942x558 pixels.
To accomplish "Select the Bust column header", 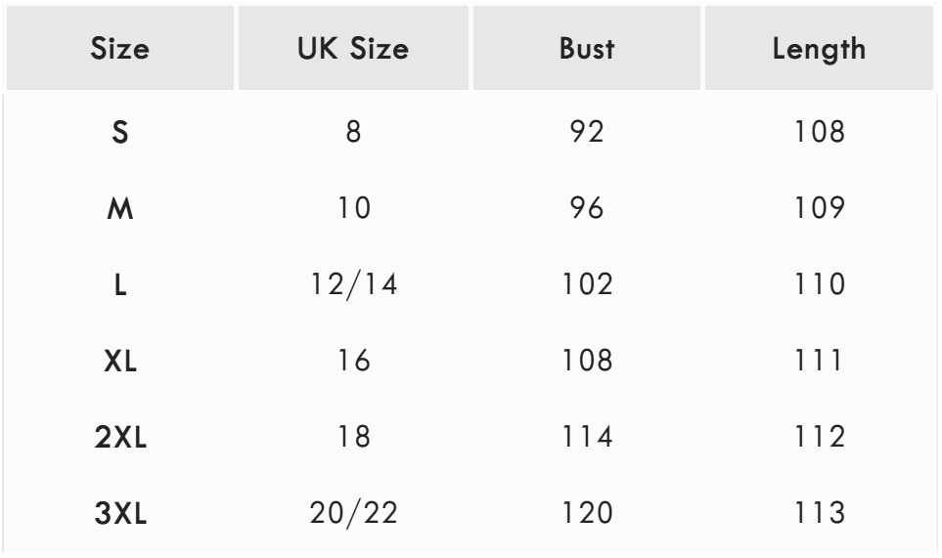I will [x=587, y=50].
